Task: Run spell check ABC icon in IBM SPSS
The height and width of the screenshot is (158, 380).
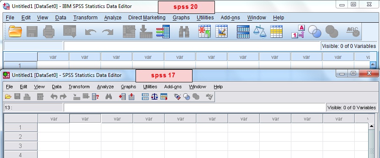Action: pyautogui.click(x=353, y=32)
